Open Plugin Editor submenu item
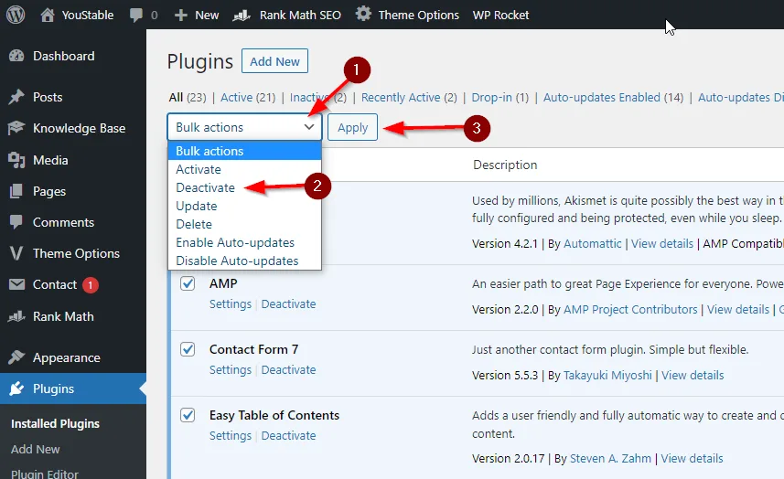Viewport: 784px width, 479px height. [x=45, y=474]
